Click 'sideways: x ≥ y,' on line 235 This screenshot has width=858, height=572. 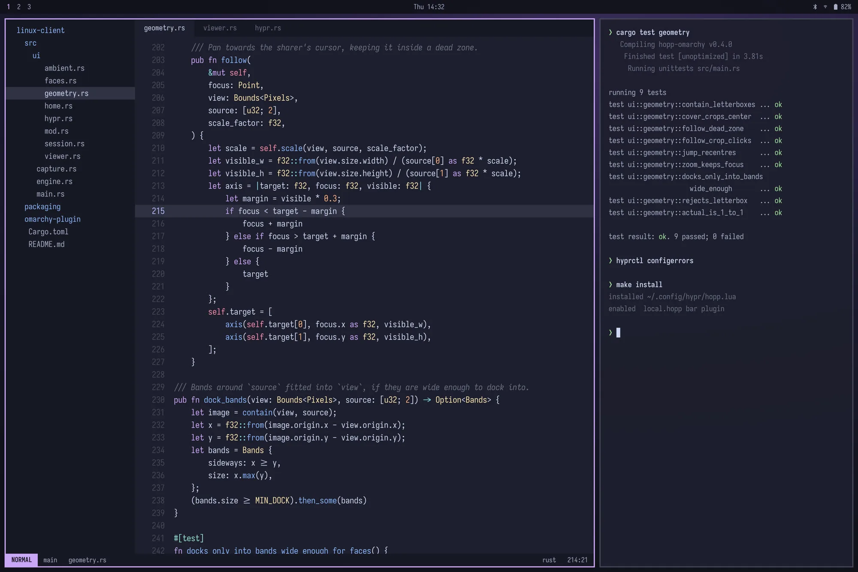click(x=244, y=463)
